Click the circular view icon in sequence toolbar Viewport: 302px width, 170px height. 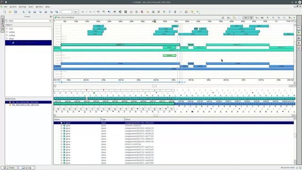click(223, 17)
